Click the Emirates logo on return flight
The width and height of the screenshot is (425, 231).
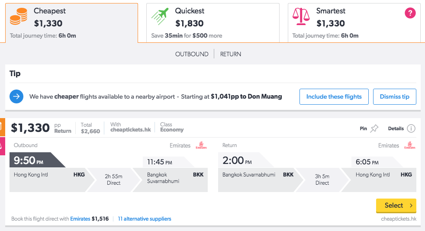tap(410, 145)
